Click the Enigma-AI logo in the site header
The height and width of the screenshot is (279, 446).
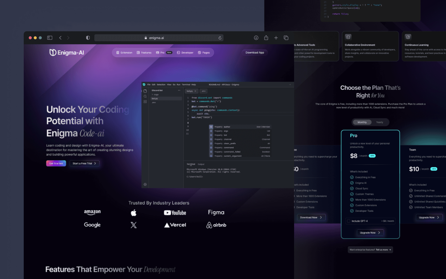tap(67, 53)
